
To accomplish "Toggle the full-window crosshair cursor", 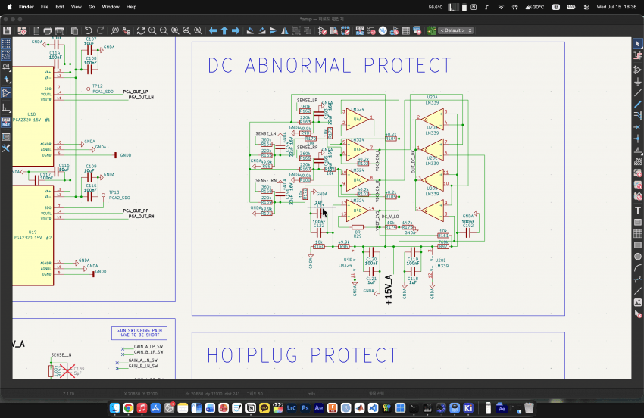I will pyautogui.click(x=6, y=80).
